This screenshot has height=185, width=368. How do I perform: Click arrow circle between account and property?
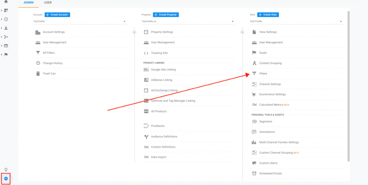134,32
